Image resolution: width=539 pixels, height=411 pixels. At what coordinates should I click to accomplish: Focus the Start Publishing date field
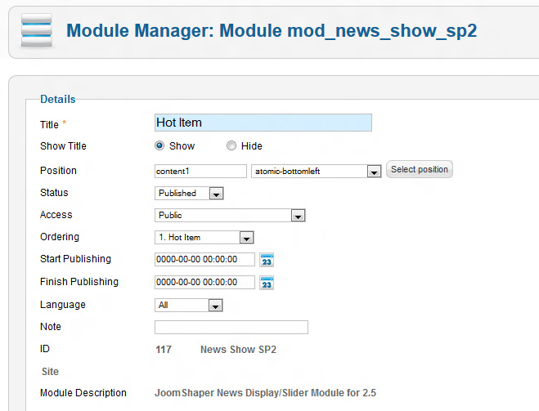(204, 260)
